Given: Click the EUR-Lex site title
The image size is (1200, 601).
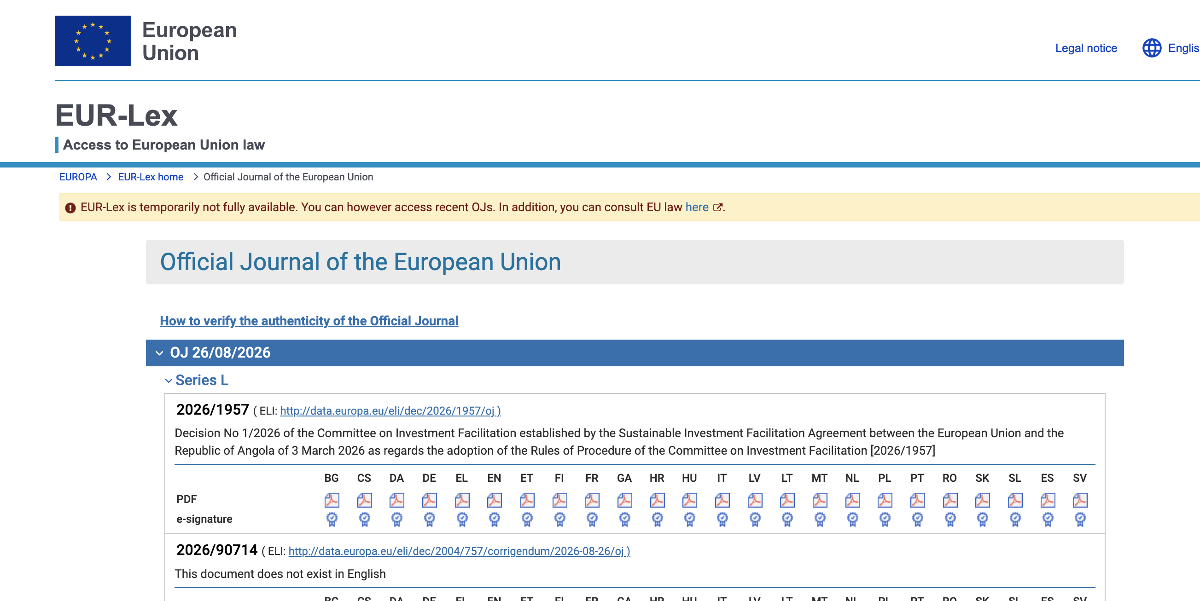Looking at the screenshot, I should (117, 115).
